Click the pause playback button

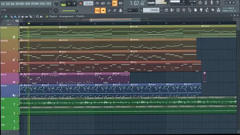click(x=69, y=3)
